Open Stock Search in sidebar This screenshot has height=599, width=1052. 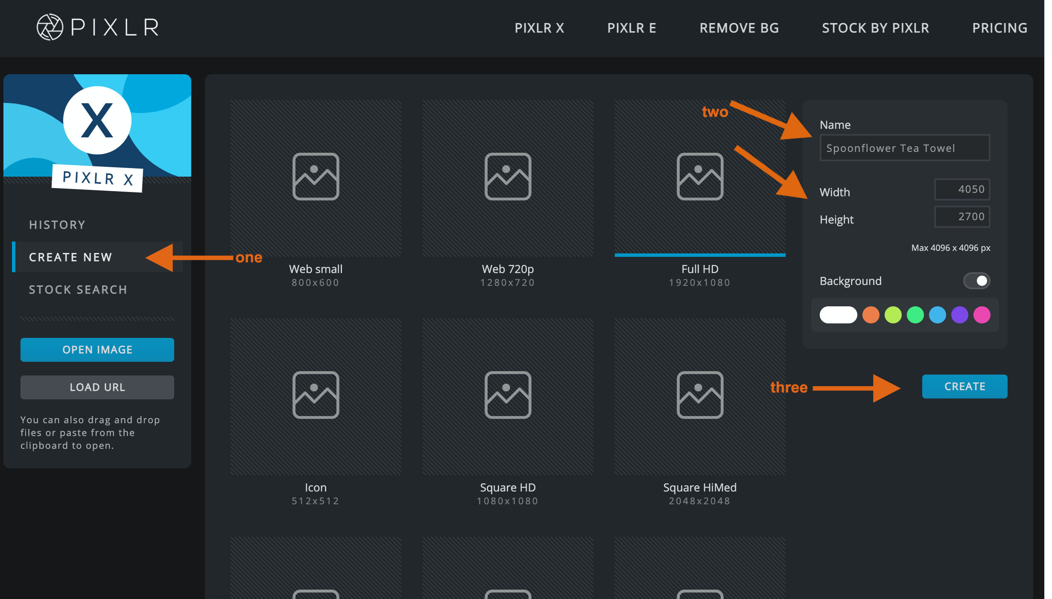[78, 290]
